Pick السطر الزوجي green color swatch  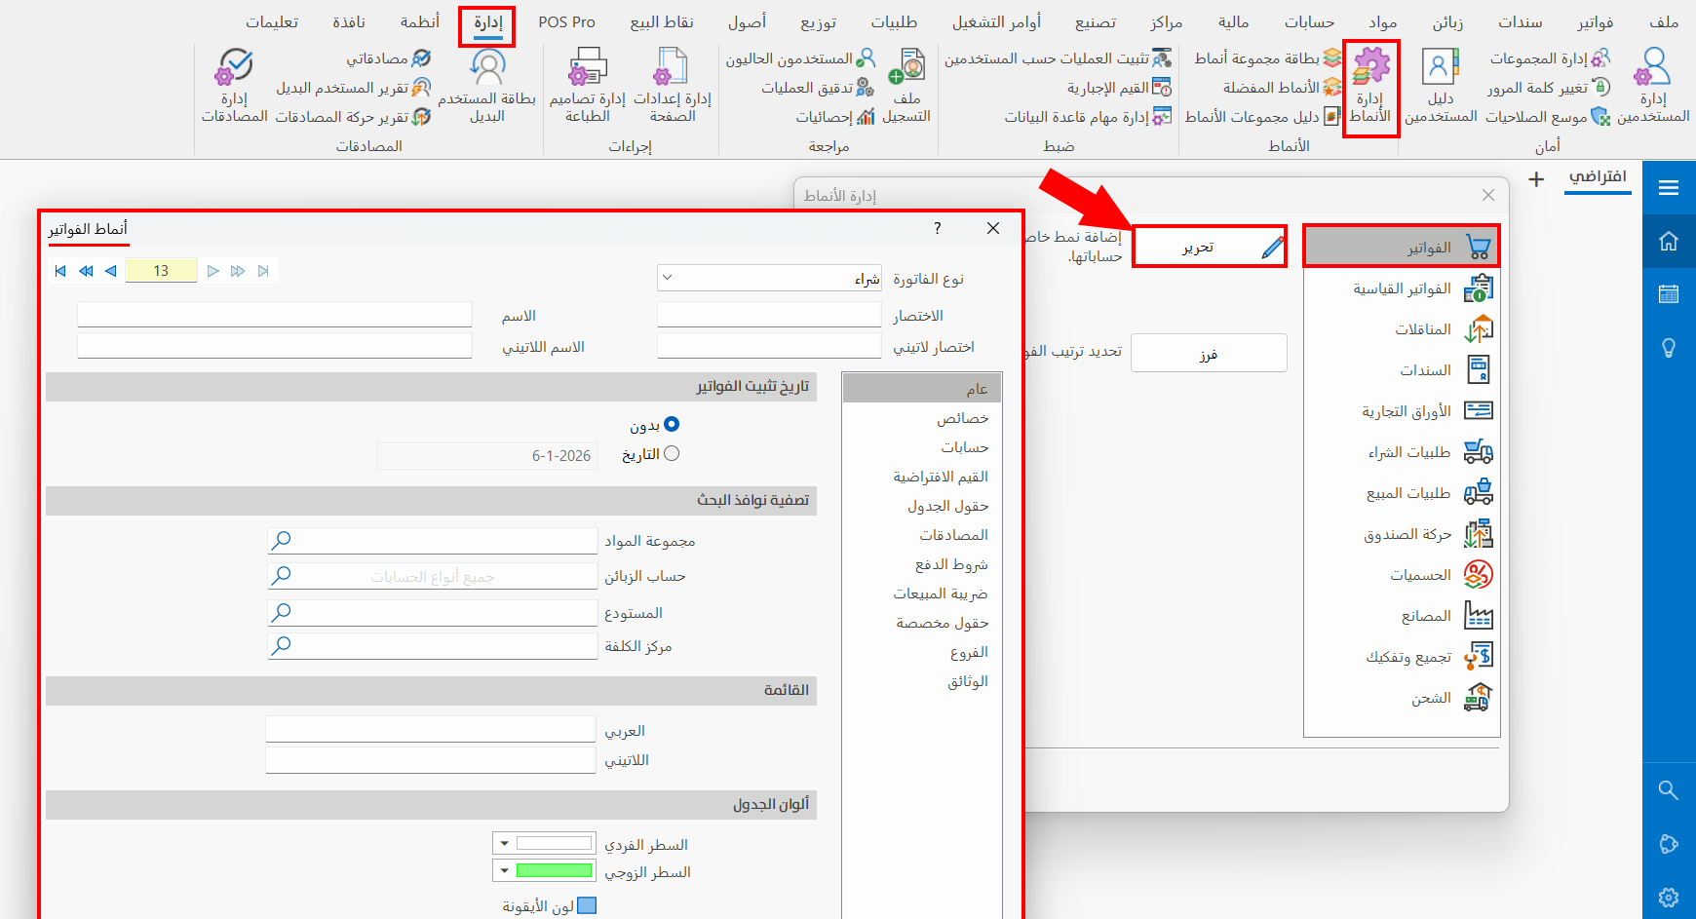555,870
